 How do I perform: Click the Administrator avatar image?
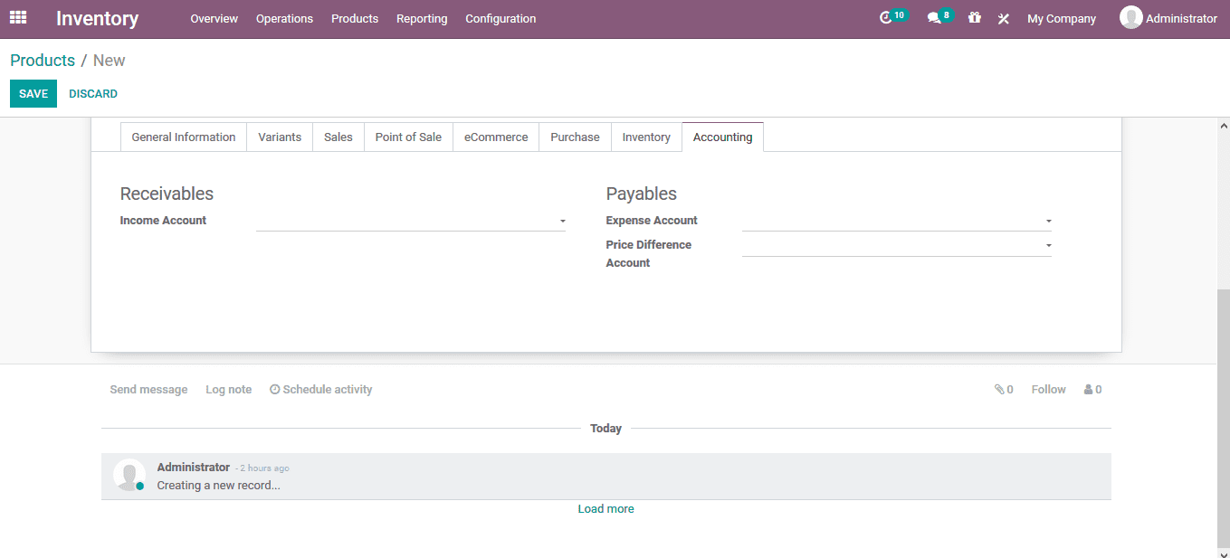click(x=1130, y=17)
